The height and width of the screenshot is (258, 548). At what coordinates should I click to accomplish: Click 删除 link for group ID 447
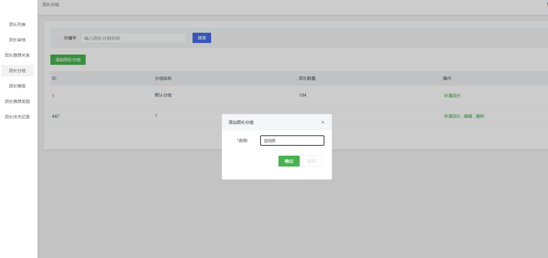point(480,116)
